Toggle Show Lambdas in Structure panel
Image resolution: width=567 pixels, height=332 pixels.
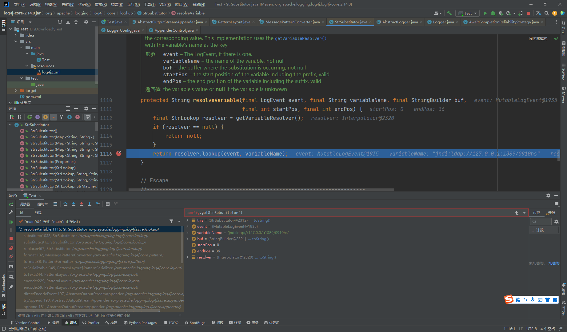(x=78, y=117)
